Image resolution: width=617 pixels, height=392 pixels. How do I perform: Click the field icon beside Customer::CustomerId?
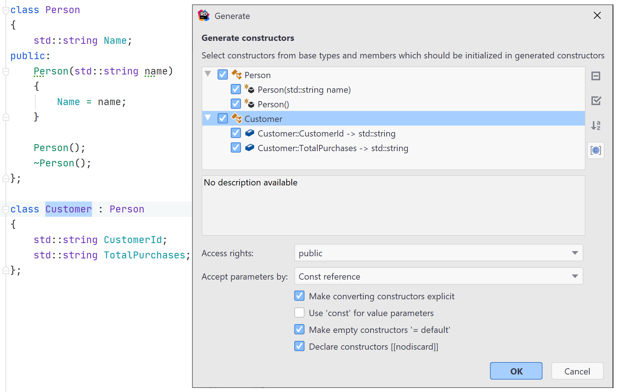250,133
